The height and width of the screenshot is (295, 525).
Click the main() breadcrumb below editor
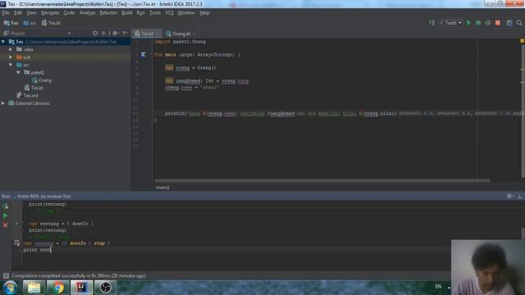[x=162, y=188]
